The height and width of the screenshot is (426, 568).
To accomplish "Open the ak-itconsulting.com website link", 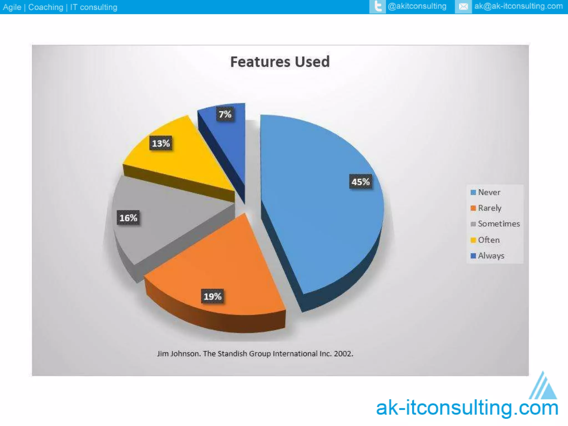I will pos(467,408).
